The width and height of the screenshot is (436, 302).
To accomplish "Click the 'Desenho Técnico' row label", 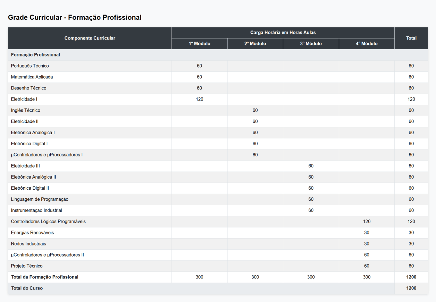I will [x=29, y=88].
